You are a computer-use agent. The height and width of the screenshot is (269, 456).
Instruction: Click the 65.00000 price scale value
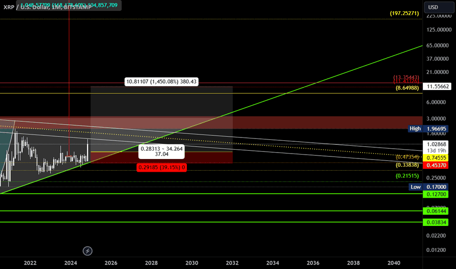437,45
